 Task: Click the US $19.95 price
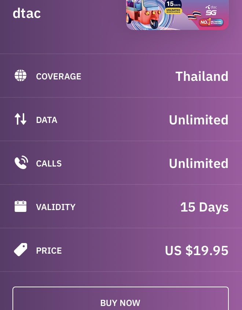[197, 250]
